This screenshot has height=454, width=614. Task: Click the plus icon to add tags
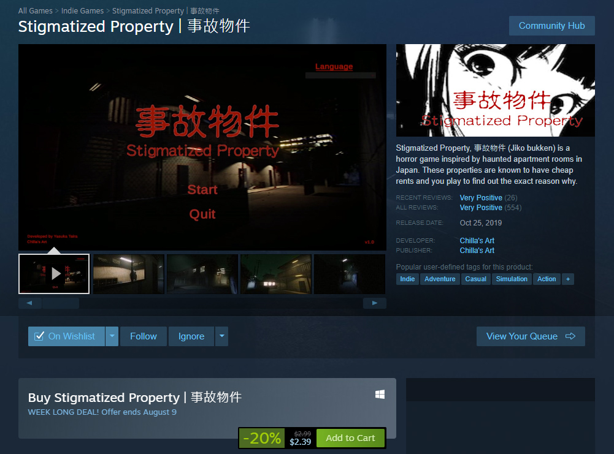pyautogui.click(x=568, y=279)
